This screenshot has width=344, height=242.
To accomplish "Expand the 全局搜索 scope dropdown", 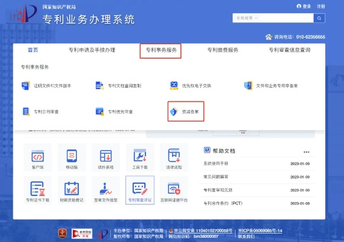I will click(246, 18).
